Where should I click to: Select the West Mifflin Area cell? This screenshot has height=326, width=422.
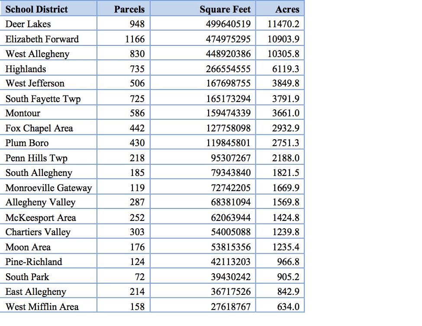[42, 307]
